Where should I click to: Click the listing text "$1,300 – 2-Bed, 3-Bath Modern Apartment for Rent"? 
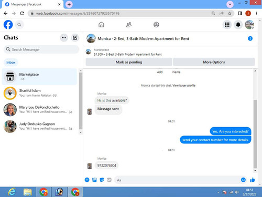[128, 54]
